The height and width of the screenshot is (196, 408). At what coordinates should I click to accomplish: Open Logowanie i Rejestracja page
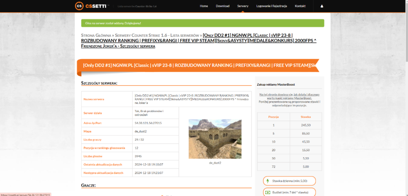tap(271, 6)
